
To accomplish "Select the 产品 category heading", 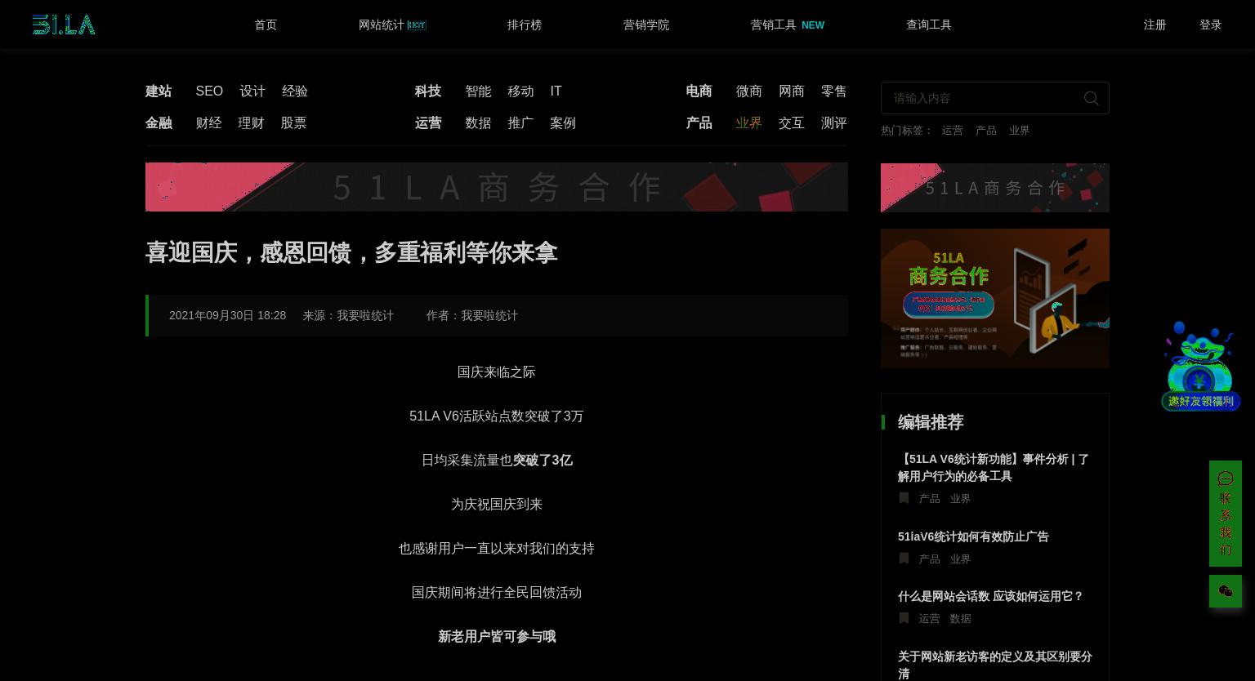I will click(x=699, y=122).
